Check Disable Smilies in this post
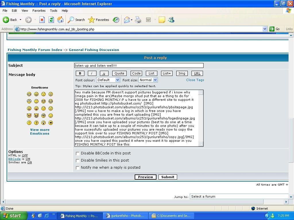Viewport: 294px width, 220px height. click(78, 161)
